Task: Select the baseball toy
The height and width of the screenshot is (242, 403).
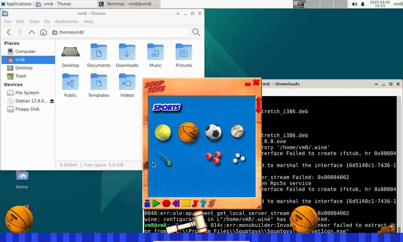Action: click(237, 131)
